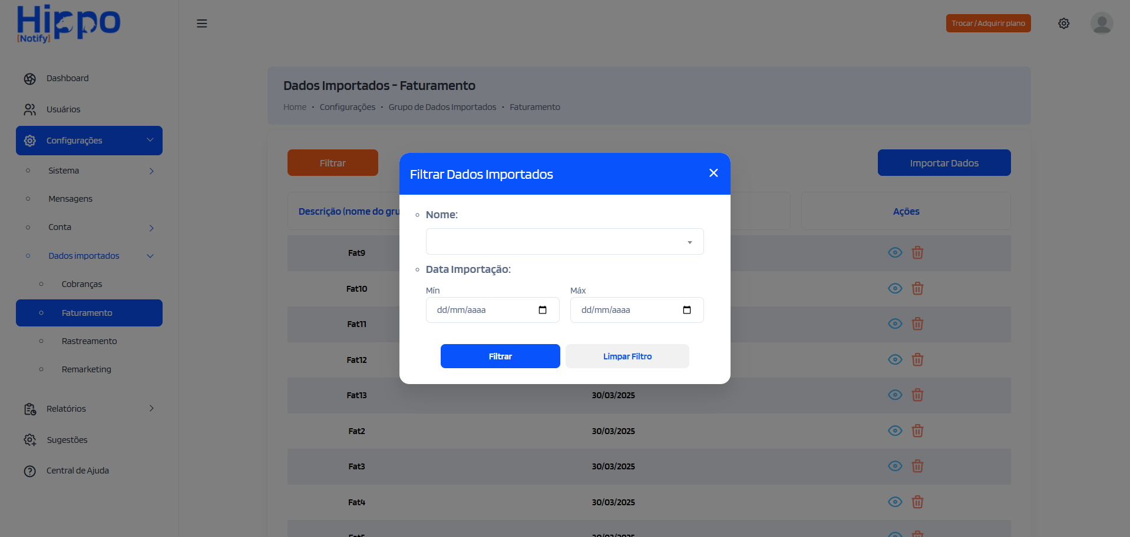Image resolution: width=1130 pixels, height=537 pixels.
Task: Open Remarketing sidebar item
Action: coord(86,369)
